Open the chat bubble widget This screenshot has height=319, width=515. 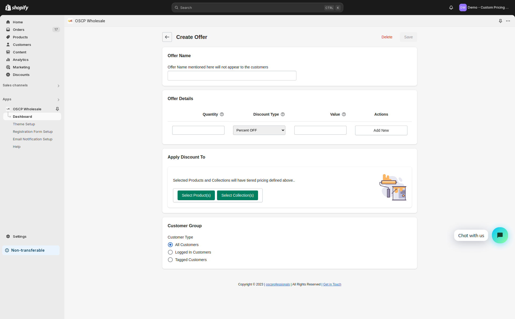pyautogui.click(x=500, y=235)
